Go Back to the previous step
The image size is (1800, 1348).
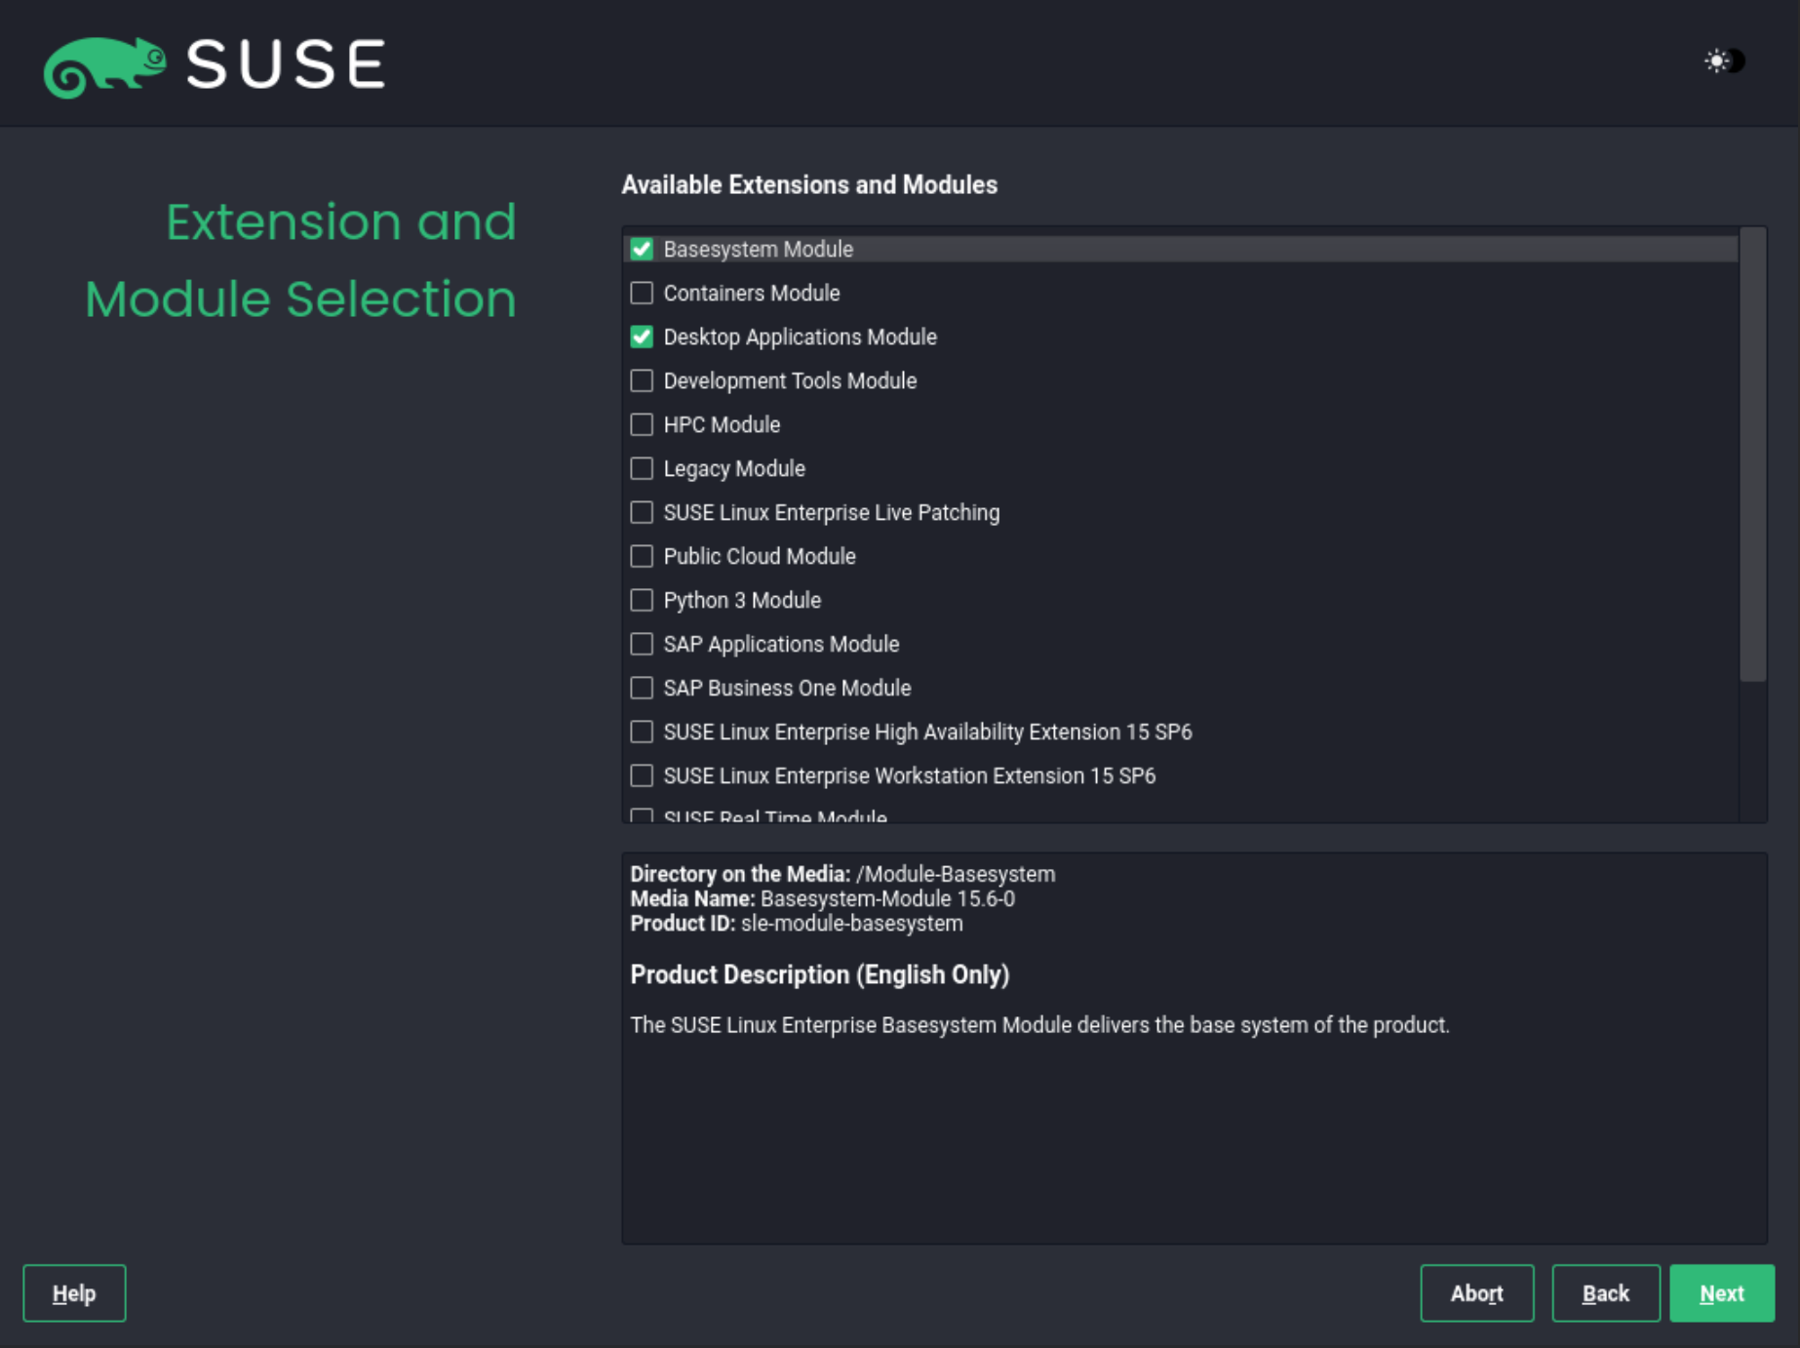(1605, 1292)
